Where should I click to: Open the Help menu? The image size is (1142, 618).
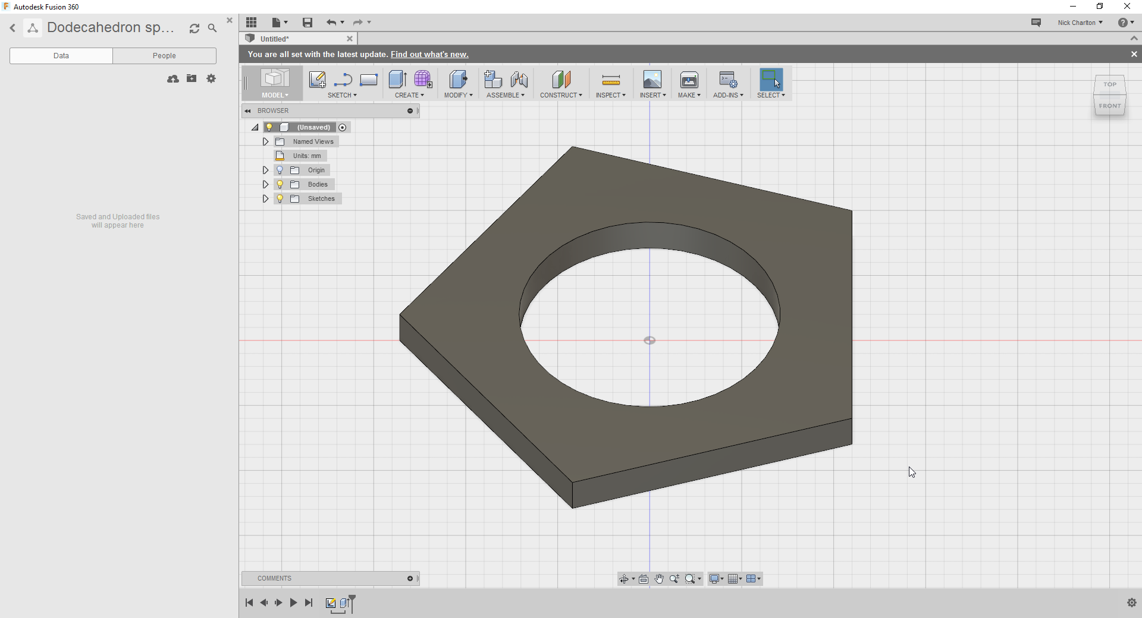pos(1125,23)
